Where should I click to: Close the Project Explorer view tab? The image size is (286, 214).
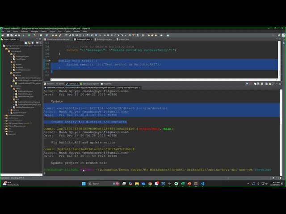(x=18, y=39)
